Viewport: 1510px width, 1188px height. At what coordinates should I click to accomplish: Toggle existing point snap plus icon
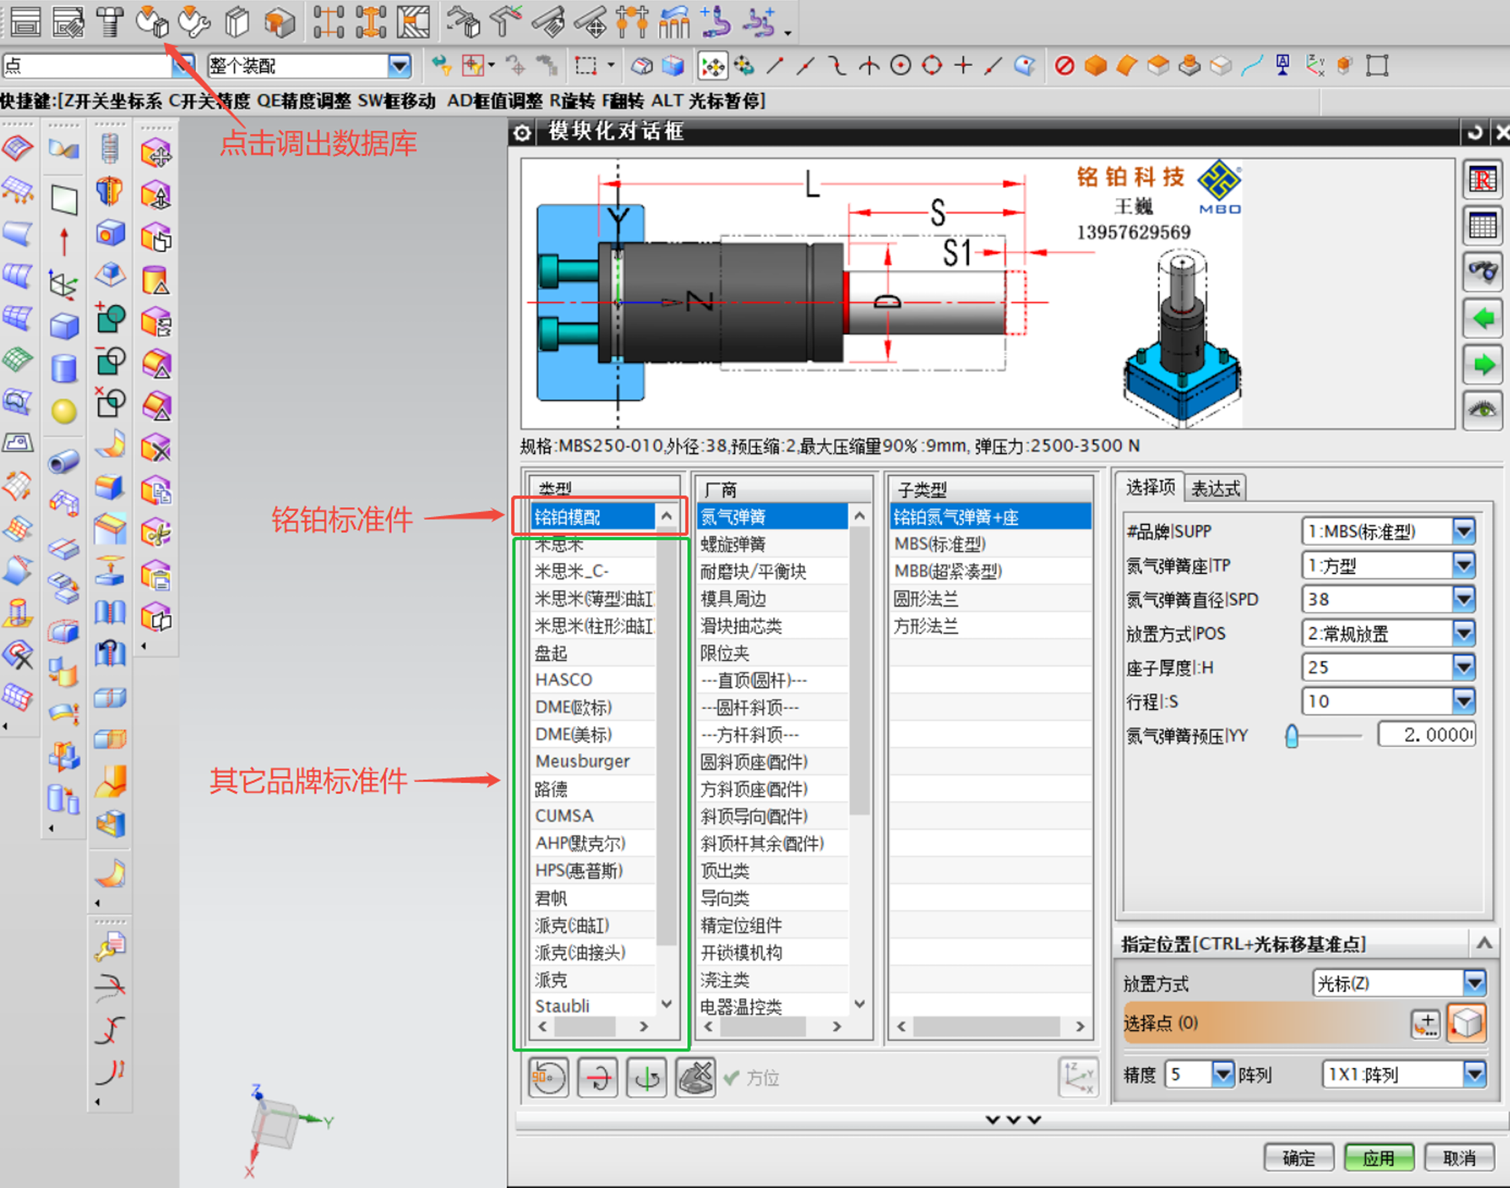coord(963,66)
